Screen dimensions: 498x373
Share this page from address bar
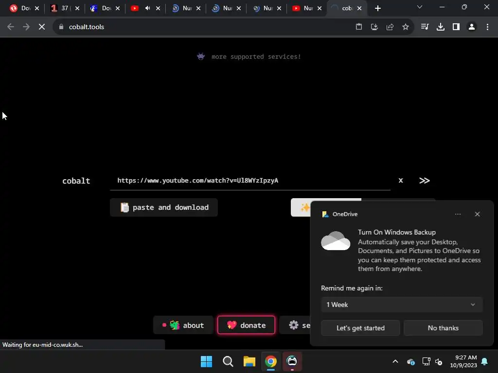tap(390, 27)
